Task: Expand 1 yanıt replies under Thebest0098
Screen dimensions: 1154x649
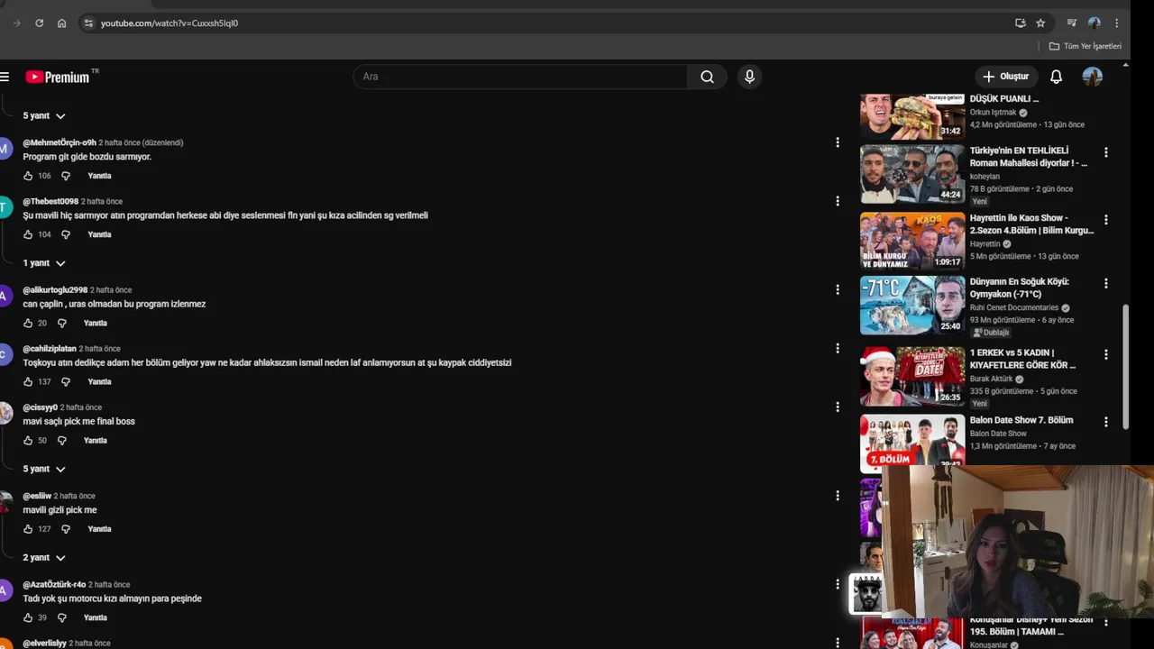Action: point(44,263)
